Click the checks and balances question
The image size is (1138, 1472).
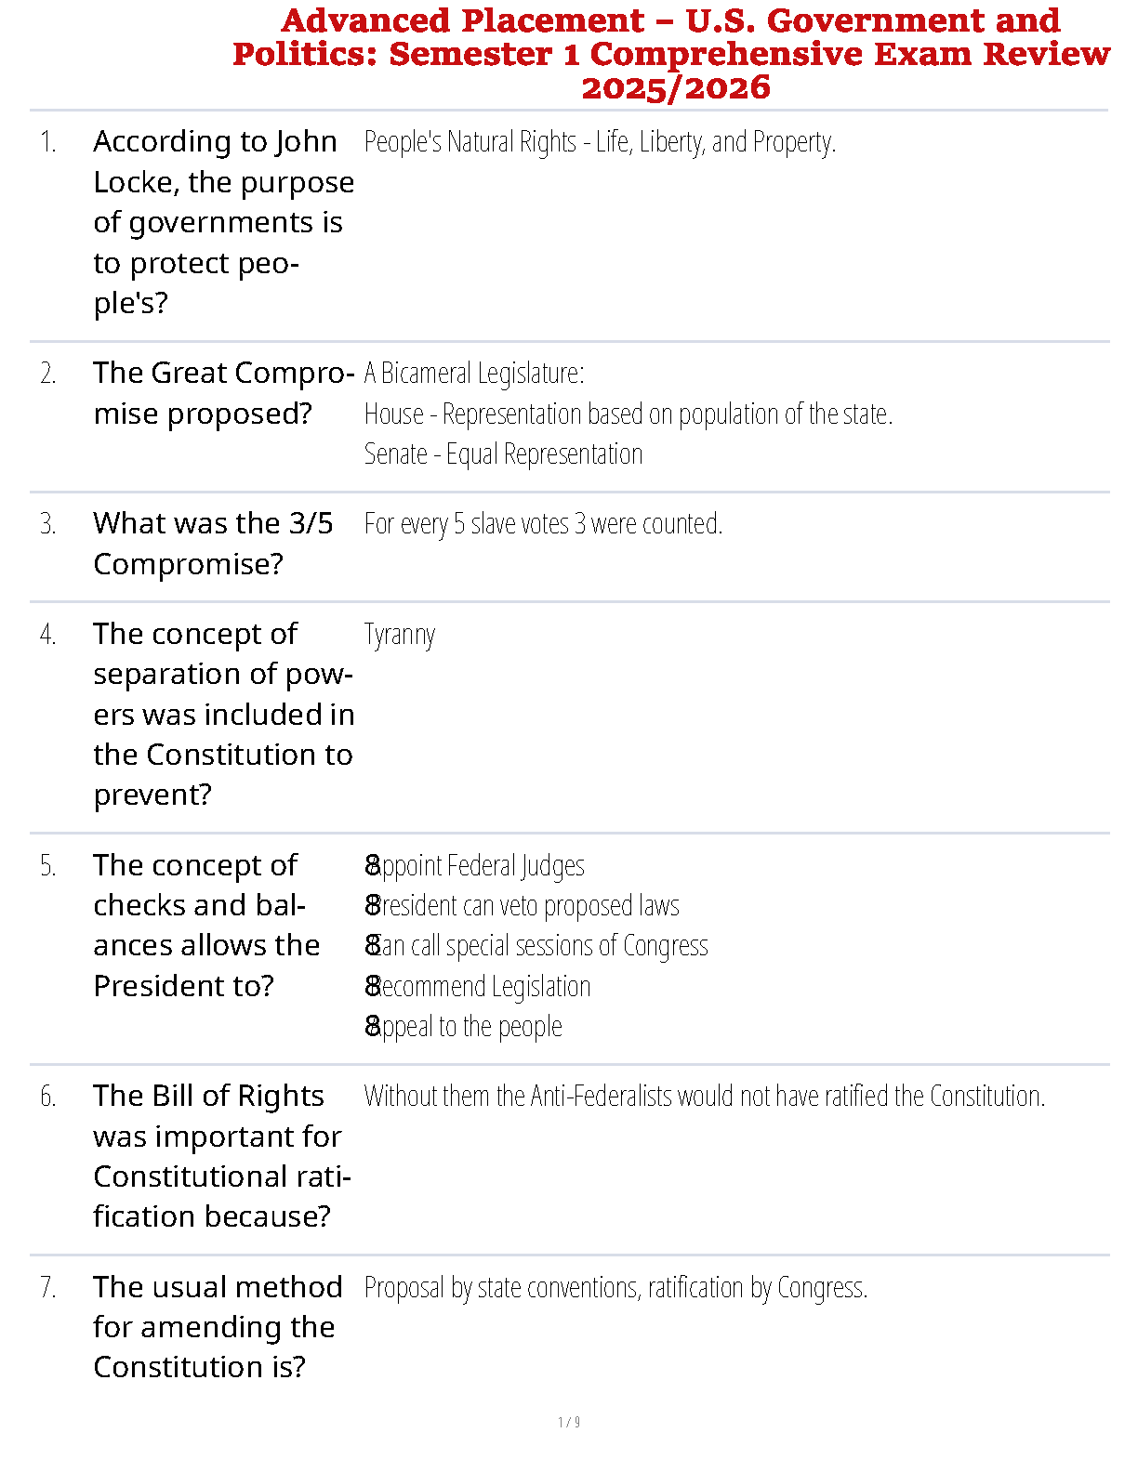206,925
